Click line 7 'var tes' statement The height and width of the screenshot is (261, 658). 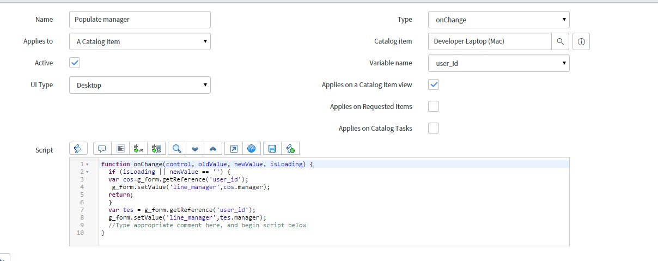(x=181, y=210)
